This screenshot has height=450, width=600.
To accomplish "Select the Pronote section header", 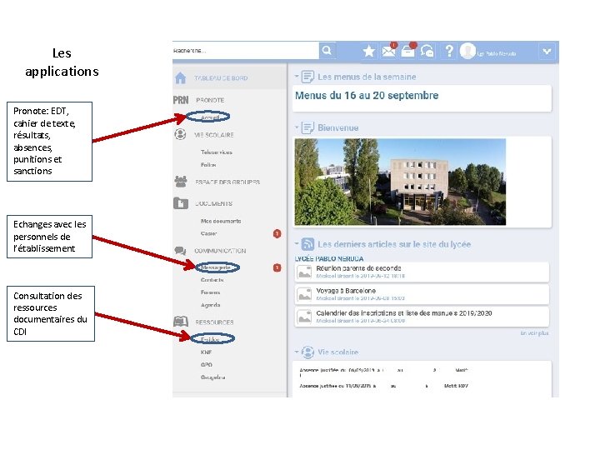I will [210, 100].
